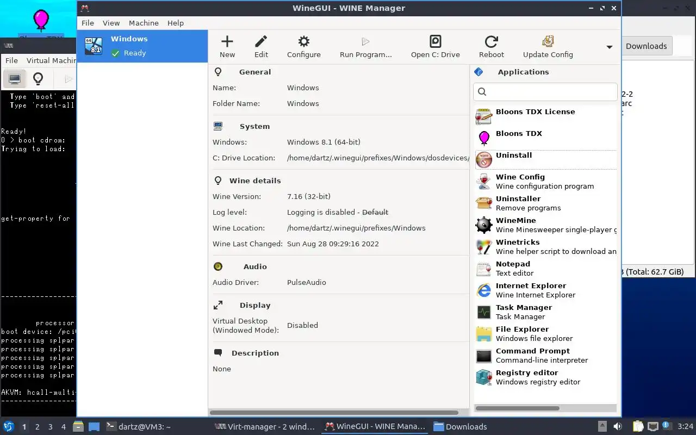Launch Internet Explorer icon
The image size is (696, 435).
point(484,290)
